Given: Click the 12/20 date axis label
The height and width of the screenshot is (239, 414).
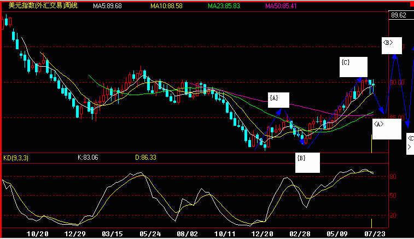Looking at the screenshot, I should pyautogui.click(x=262, y=234).
